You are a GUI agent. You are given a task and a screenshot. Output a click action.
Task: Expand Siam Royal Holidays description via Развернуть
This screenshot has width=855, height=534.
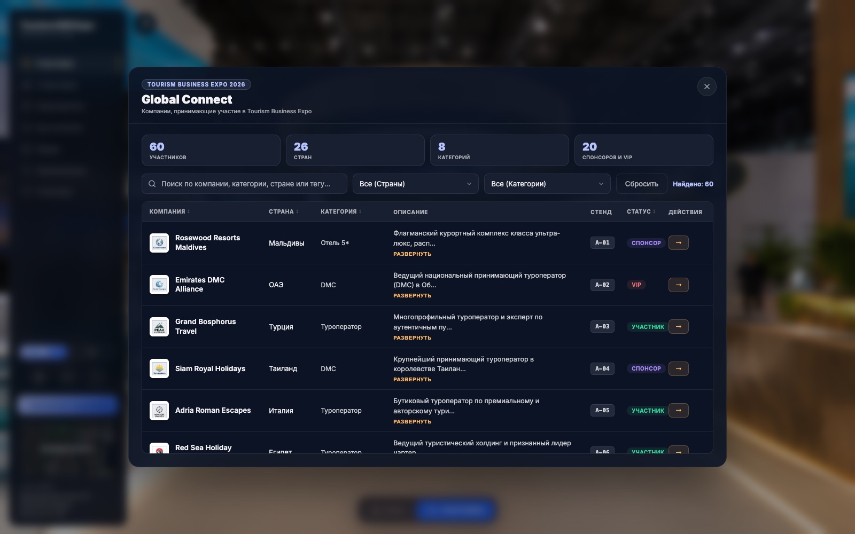coord(412,380)
